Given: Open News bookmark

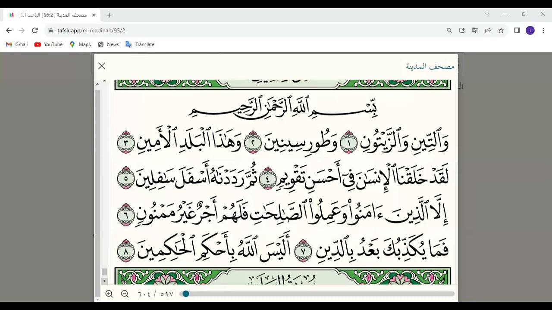Looking at the screenshot, I should coord(108,44).
